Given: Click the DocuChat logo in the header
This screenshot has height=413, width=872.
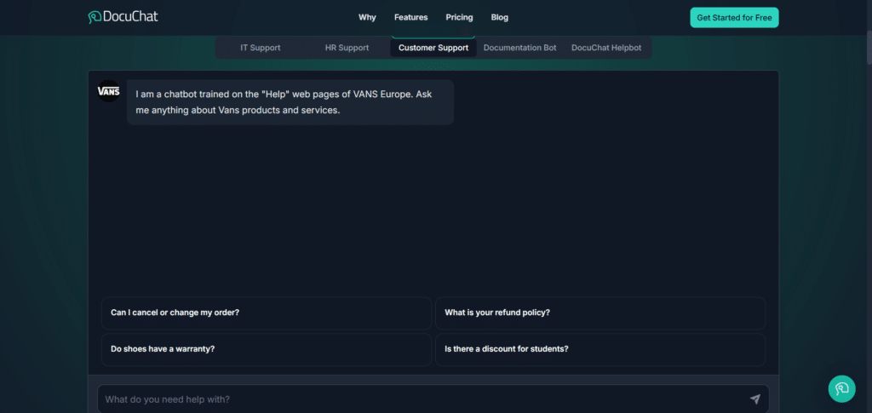Looking at the screenshot, I should pyautogui.click(x=123, y=17).
